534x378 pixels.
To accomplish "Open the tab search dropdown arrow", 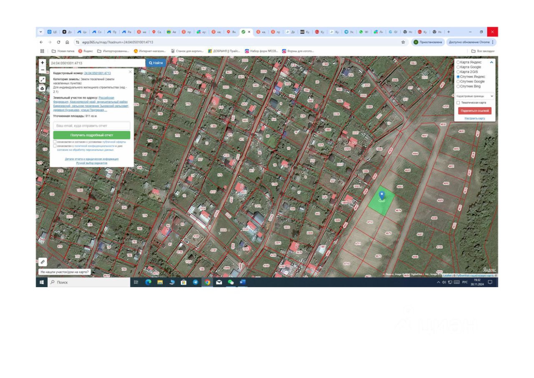I will click(41, 32).
